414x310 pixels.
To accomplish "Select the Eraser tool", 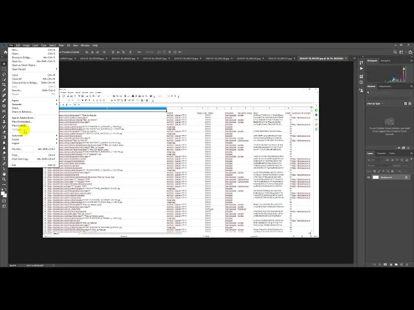I will [4, 132].
